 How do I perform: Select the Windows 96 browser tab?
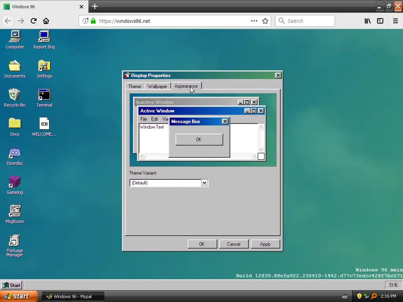(x=44, y=7)
